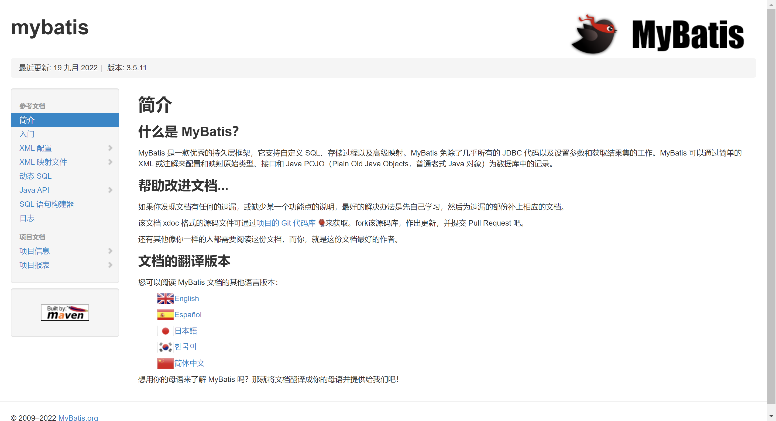Click the Japanese flag icon

pyautogui.click(x=165, y=331)
